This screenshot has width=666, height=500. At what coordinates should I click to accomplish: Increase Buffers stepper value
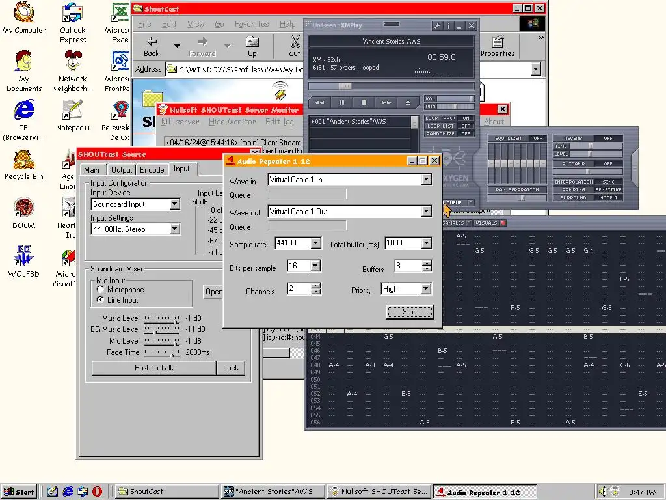point(427,263)
